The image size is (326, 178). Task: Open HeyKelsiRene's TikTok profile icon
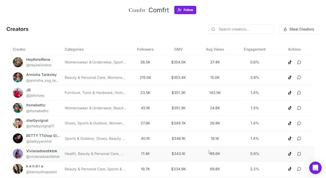coord(290,62)
